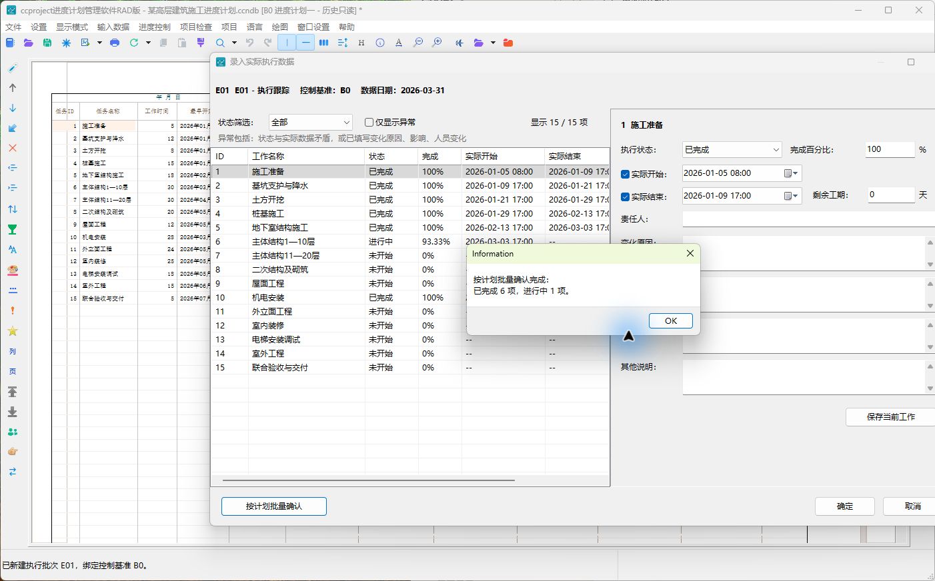This screenshot has height=581, width=935.
Task: Open the 执行状态 dropdown showing 已完成
Action: pyautogui.click(x=732, y=150)
